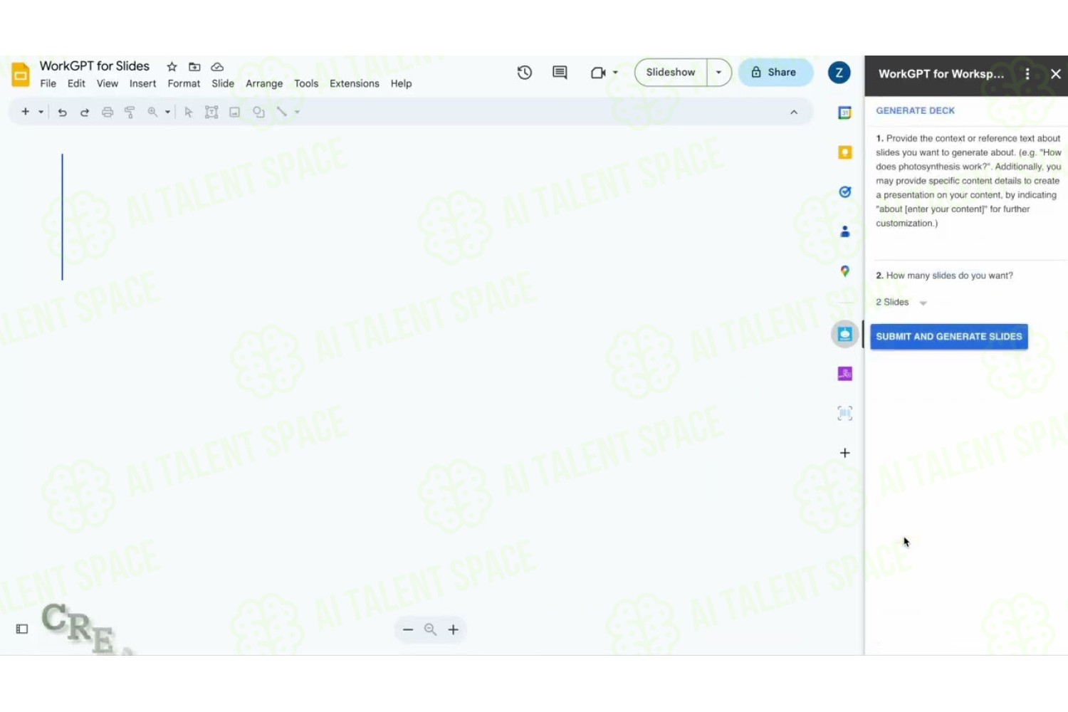Select the Paint format tool

pos(130,112)
